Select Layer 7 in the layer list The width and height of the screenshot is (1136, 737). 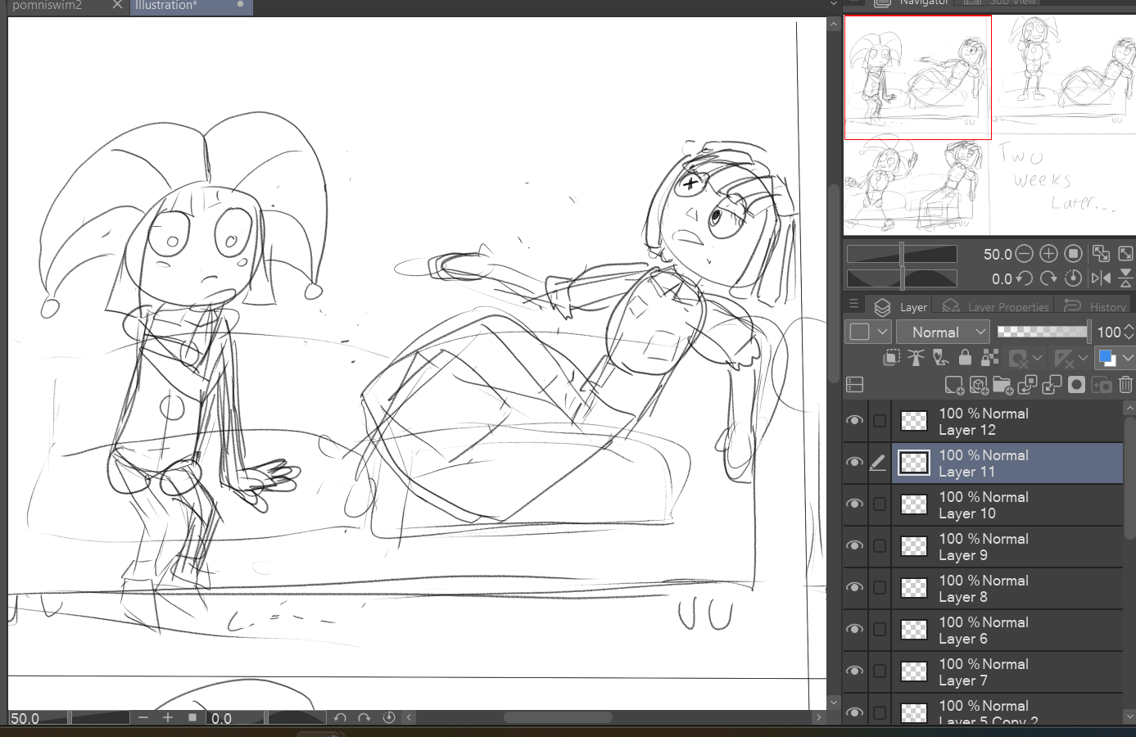coord(1007,671)
